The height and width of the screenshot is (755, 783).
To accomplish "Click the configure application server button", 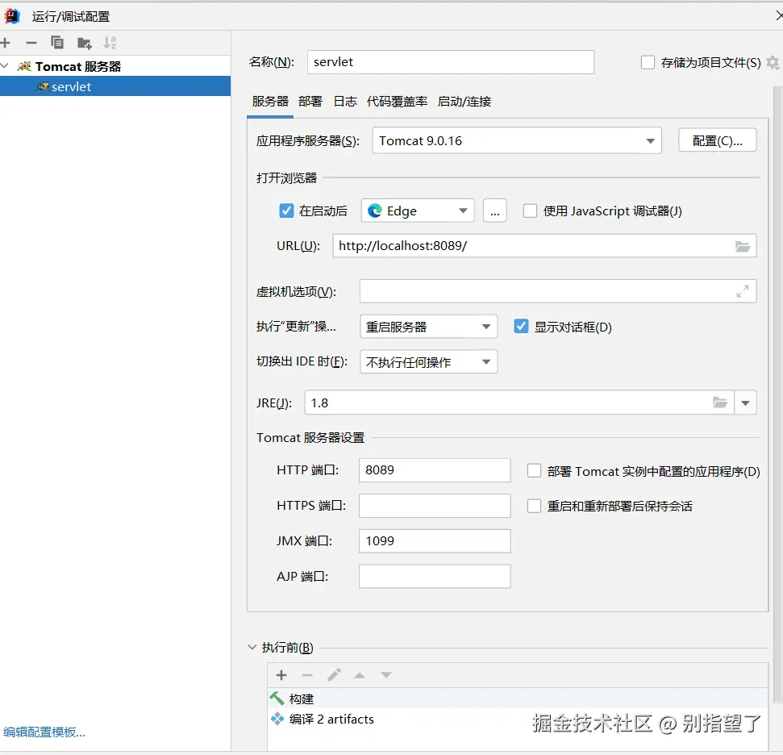I will 717,141.
